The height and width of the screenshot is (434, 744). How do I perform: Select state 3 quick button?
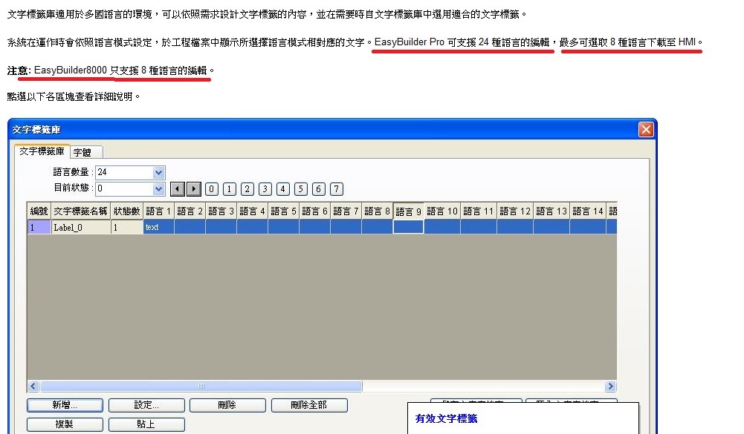(x=265, y=189)
